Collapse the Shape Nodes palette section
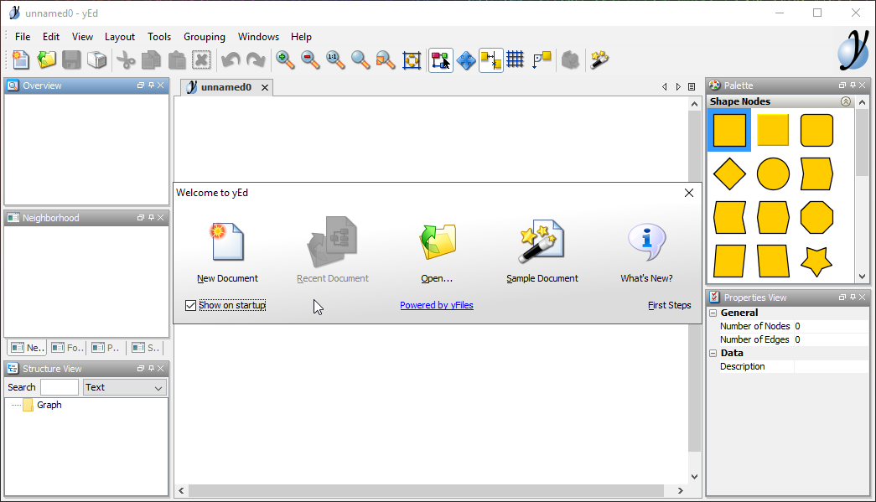 pyautogui.click(x=846, y=101)
